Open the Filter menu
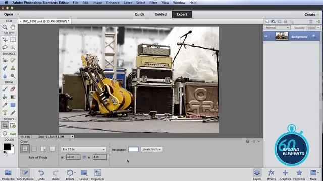Image resolution: width=323 pixels, height=181 pixels. 153,3
